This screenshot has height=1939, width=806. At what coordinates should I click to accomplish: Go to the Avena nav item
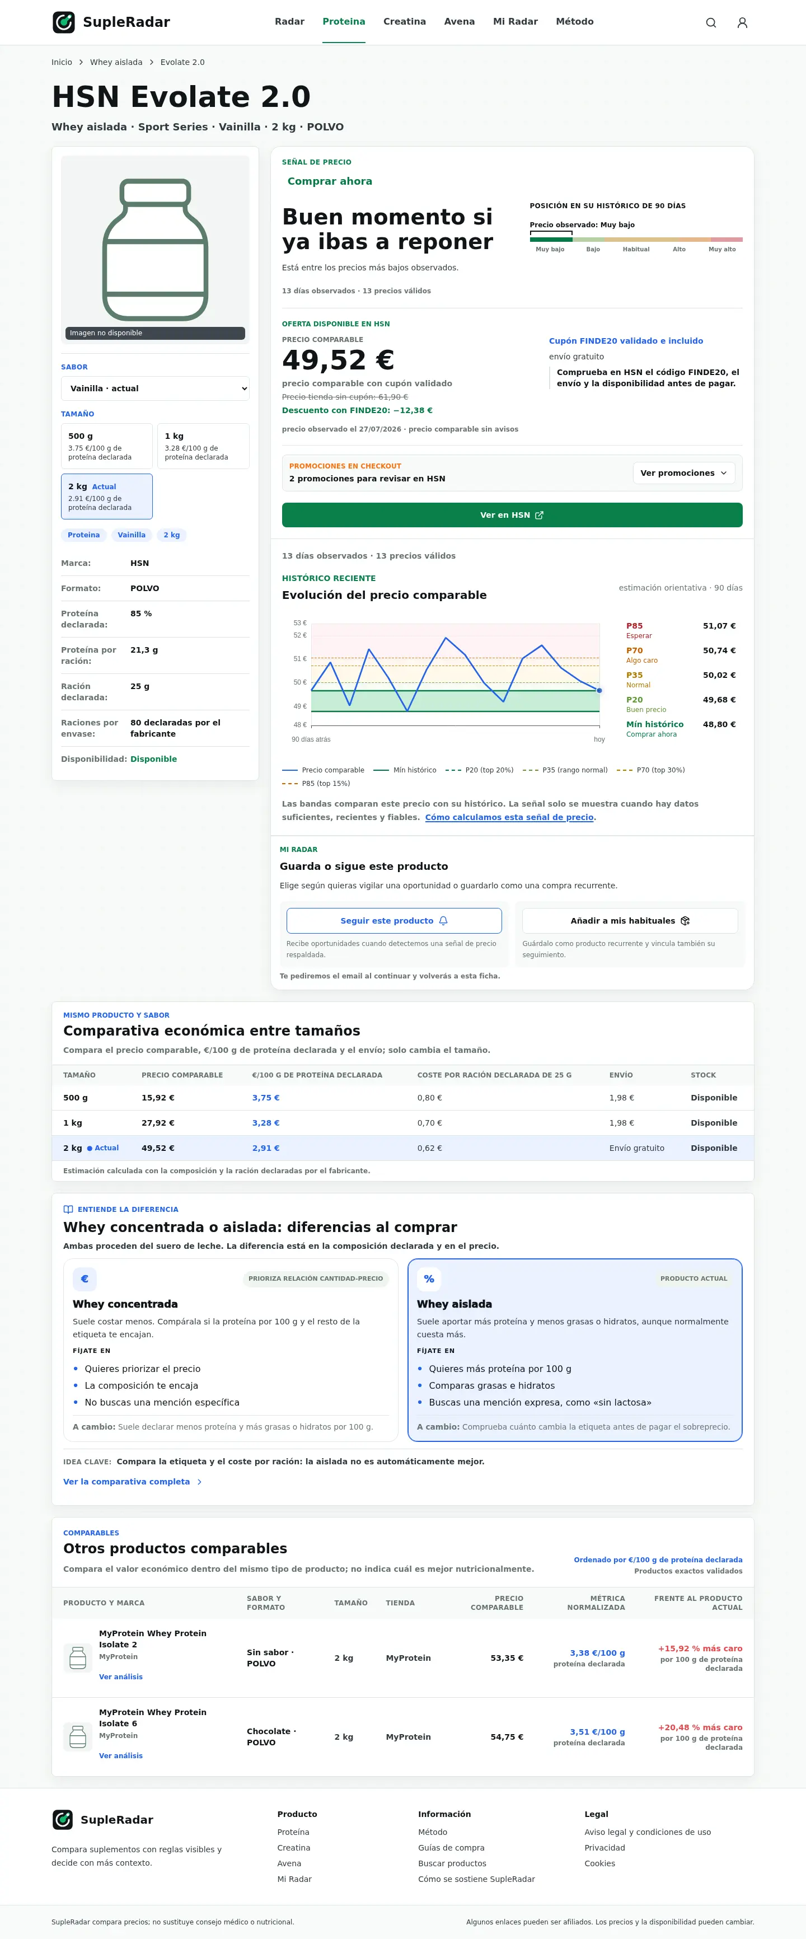pos(459,21)
